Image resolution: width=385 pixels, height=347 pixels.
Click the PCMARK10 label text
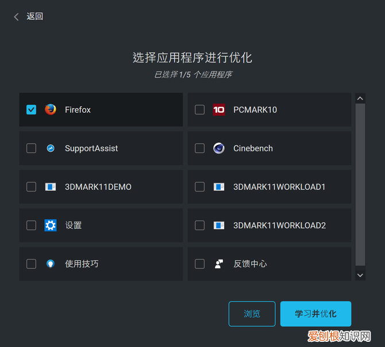pyautogui.click(x=255, y=110)
